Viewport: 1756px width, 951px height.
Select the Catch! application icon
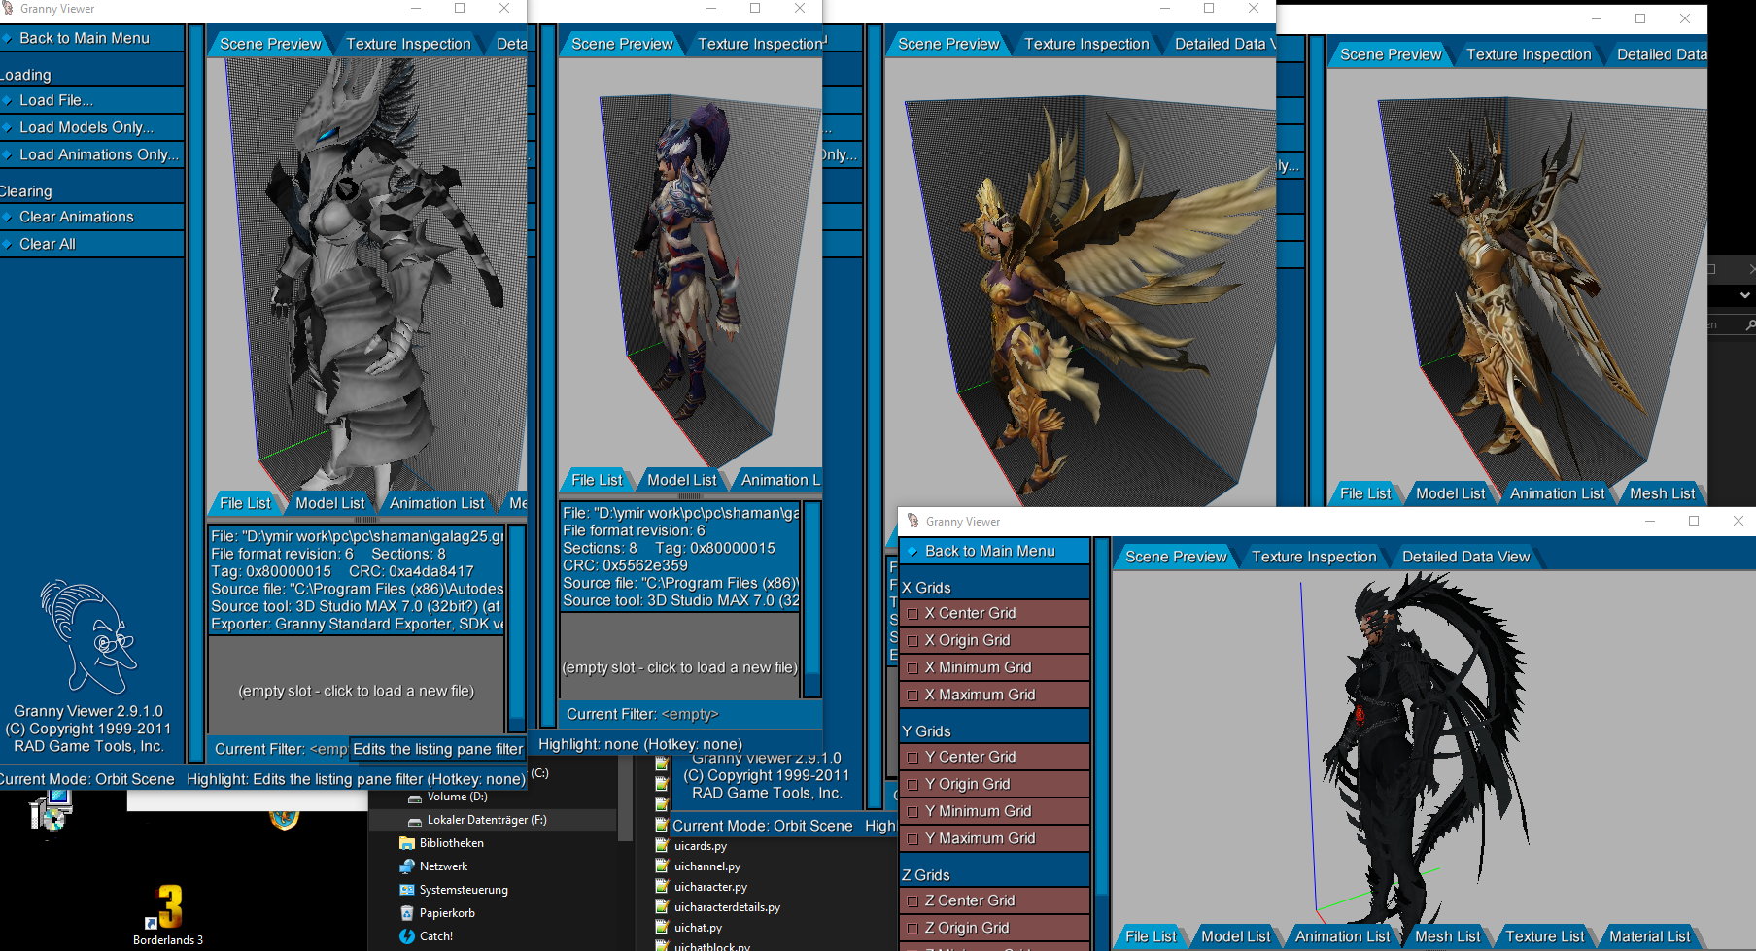pyautogui.click(x=406, y=935)
